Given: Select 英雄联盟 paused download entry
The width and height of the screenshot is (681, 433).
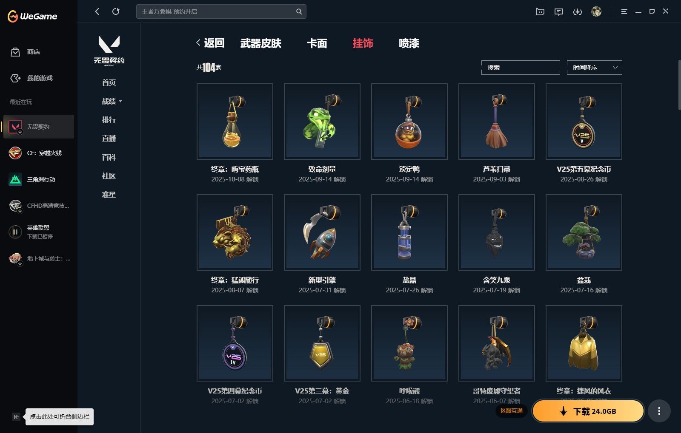Looking at the screenshot, I should click(x=39, y=232).
